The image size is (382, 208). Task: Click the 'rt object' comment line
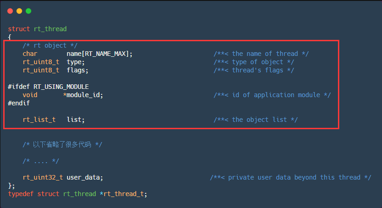(50, 45)
